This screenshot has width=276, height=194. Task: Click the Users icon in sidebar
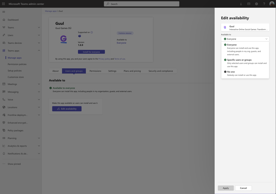[4, 35]
